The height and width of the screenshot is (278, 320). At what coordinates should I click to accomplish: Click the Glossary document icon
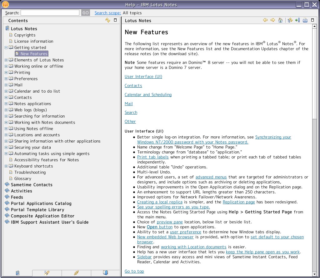click(x=11, y=178)
